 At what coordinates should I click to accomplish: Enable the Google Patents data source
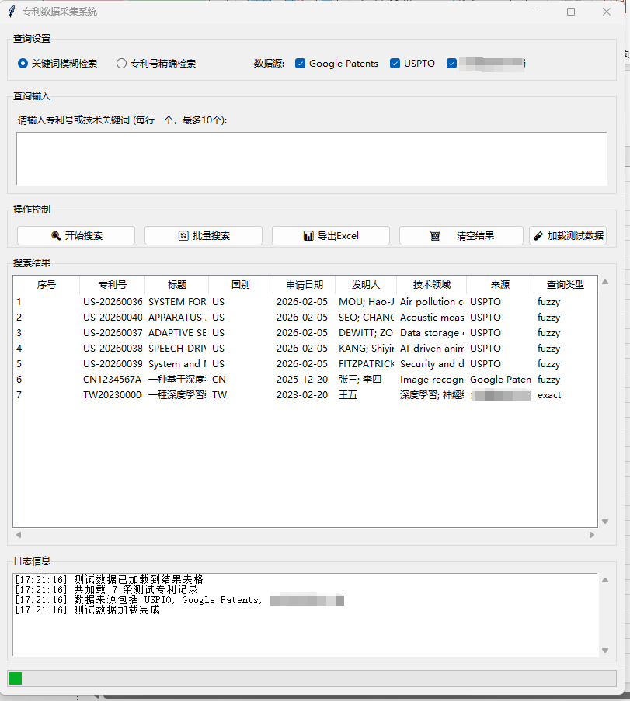point(300,64)
